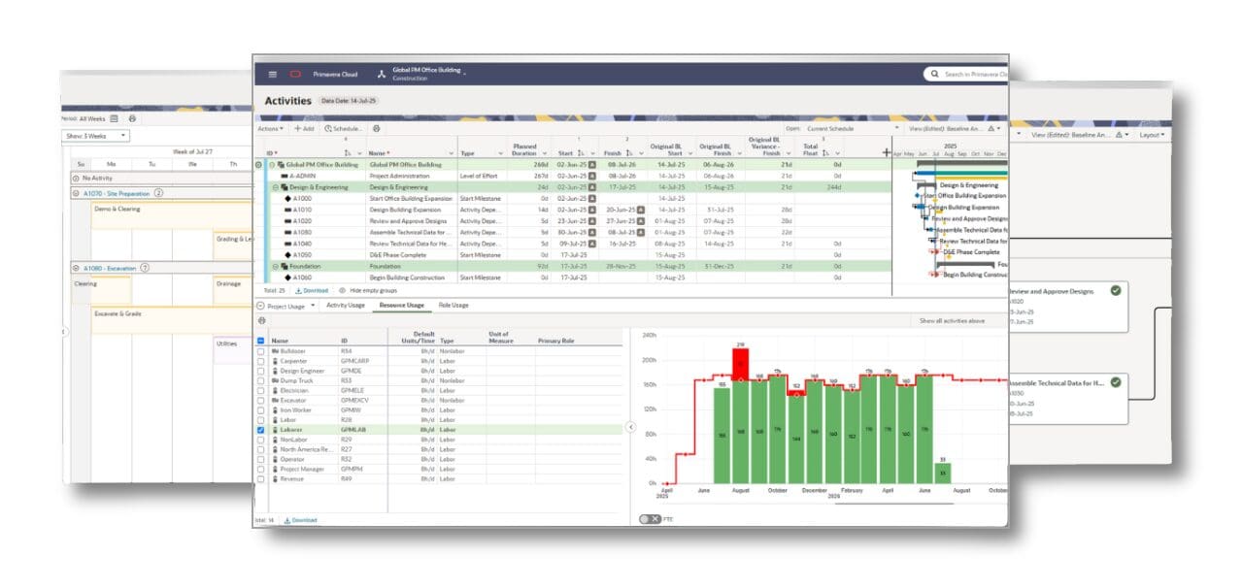1243x588 pixels.
Task: Collapse the Design & Engineering group
Action: 276,187
